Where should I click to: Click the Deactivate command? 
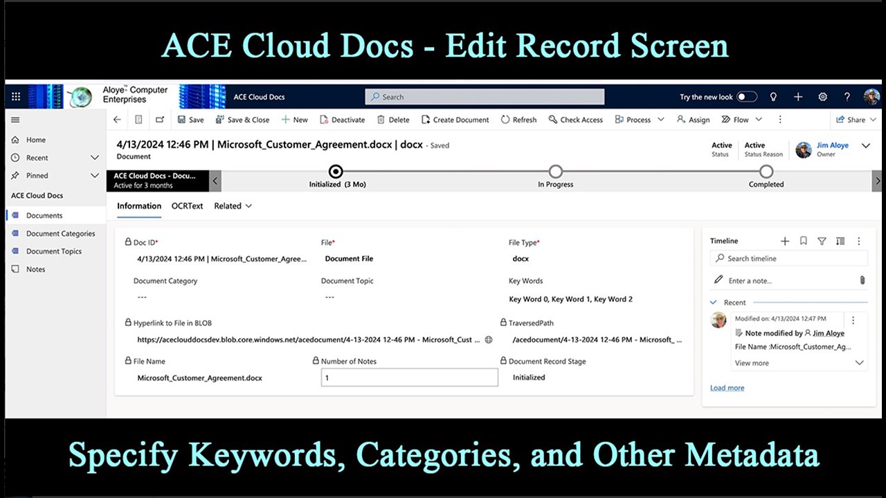point(342,120)
